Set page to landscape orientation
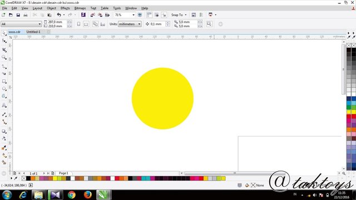The height and width of the screenshot is (200, 356). coord(86,24)
